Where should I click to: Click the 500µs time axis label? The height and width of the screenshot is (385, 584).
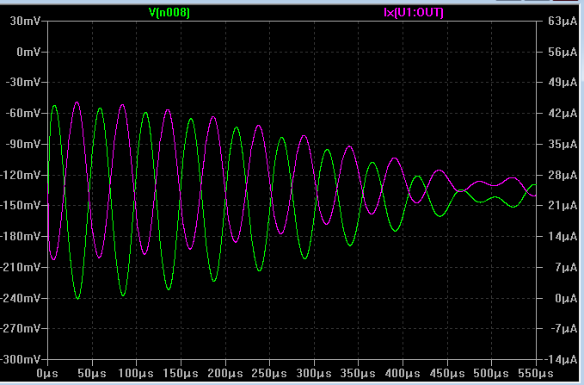point(491,373)
